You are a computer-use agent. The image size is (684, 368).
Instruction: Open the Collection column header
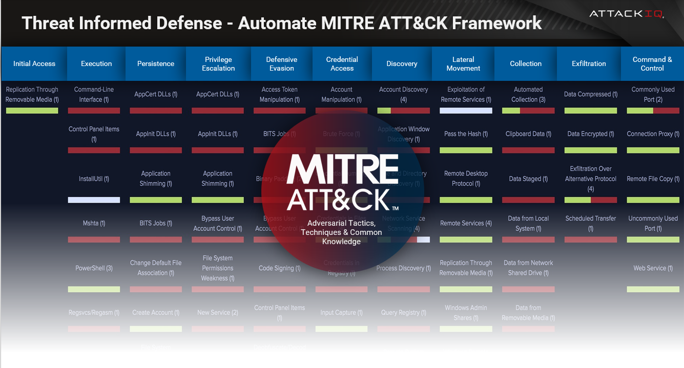(x=526, y=63)
